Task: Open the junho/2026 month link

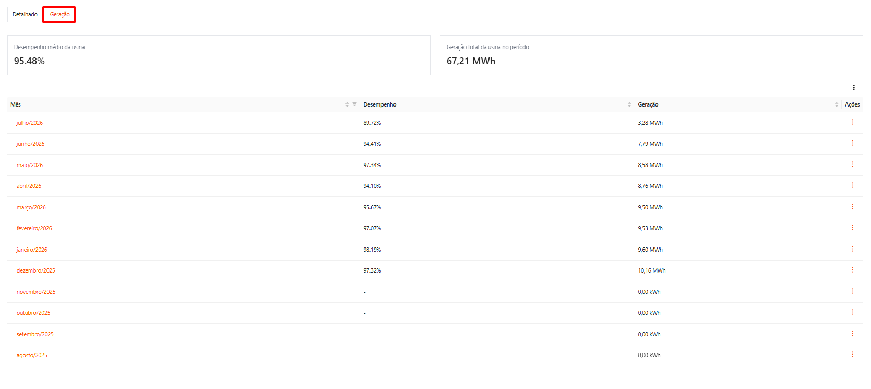Action: 30,144
